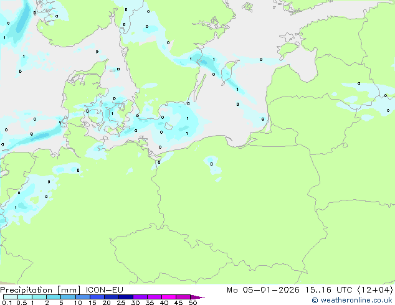Click the '50' legend scale label

click(193, 303)
